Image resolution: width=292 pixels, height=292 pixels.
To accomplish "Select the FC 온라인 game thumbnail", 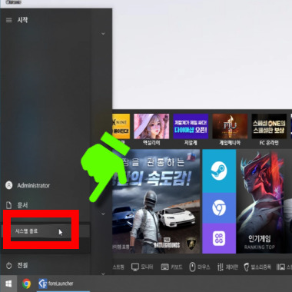I will tap(269, 130).
